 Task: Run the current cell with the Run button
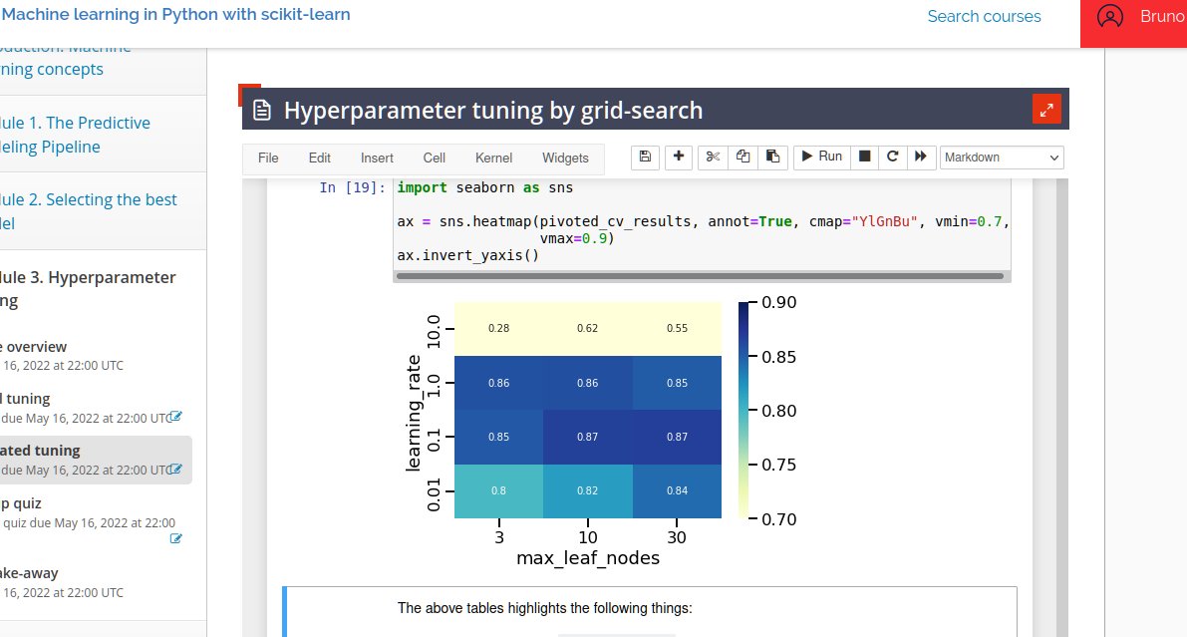(820, 157)
